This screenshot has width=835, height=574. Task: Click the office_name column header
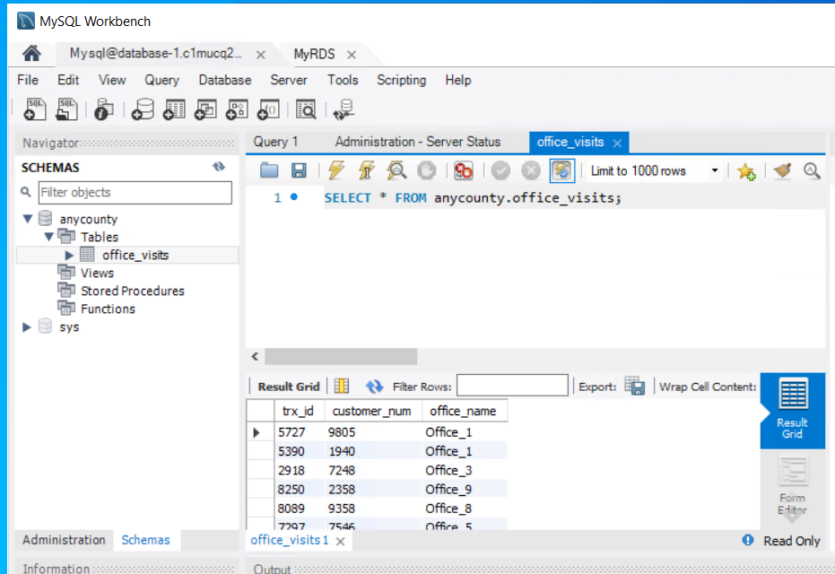pyautogui.click(x=464, y=411)
